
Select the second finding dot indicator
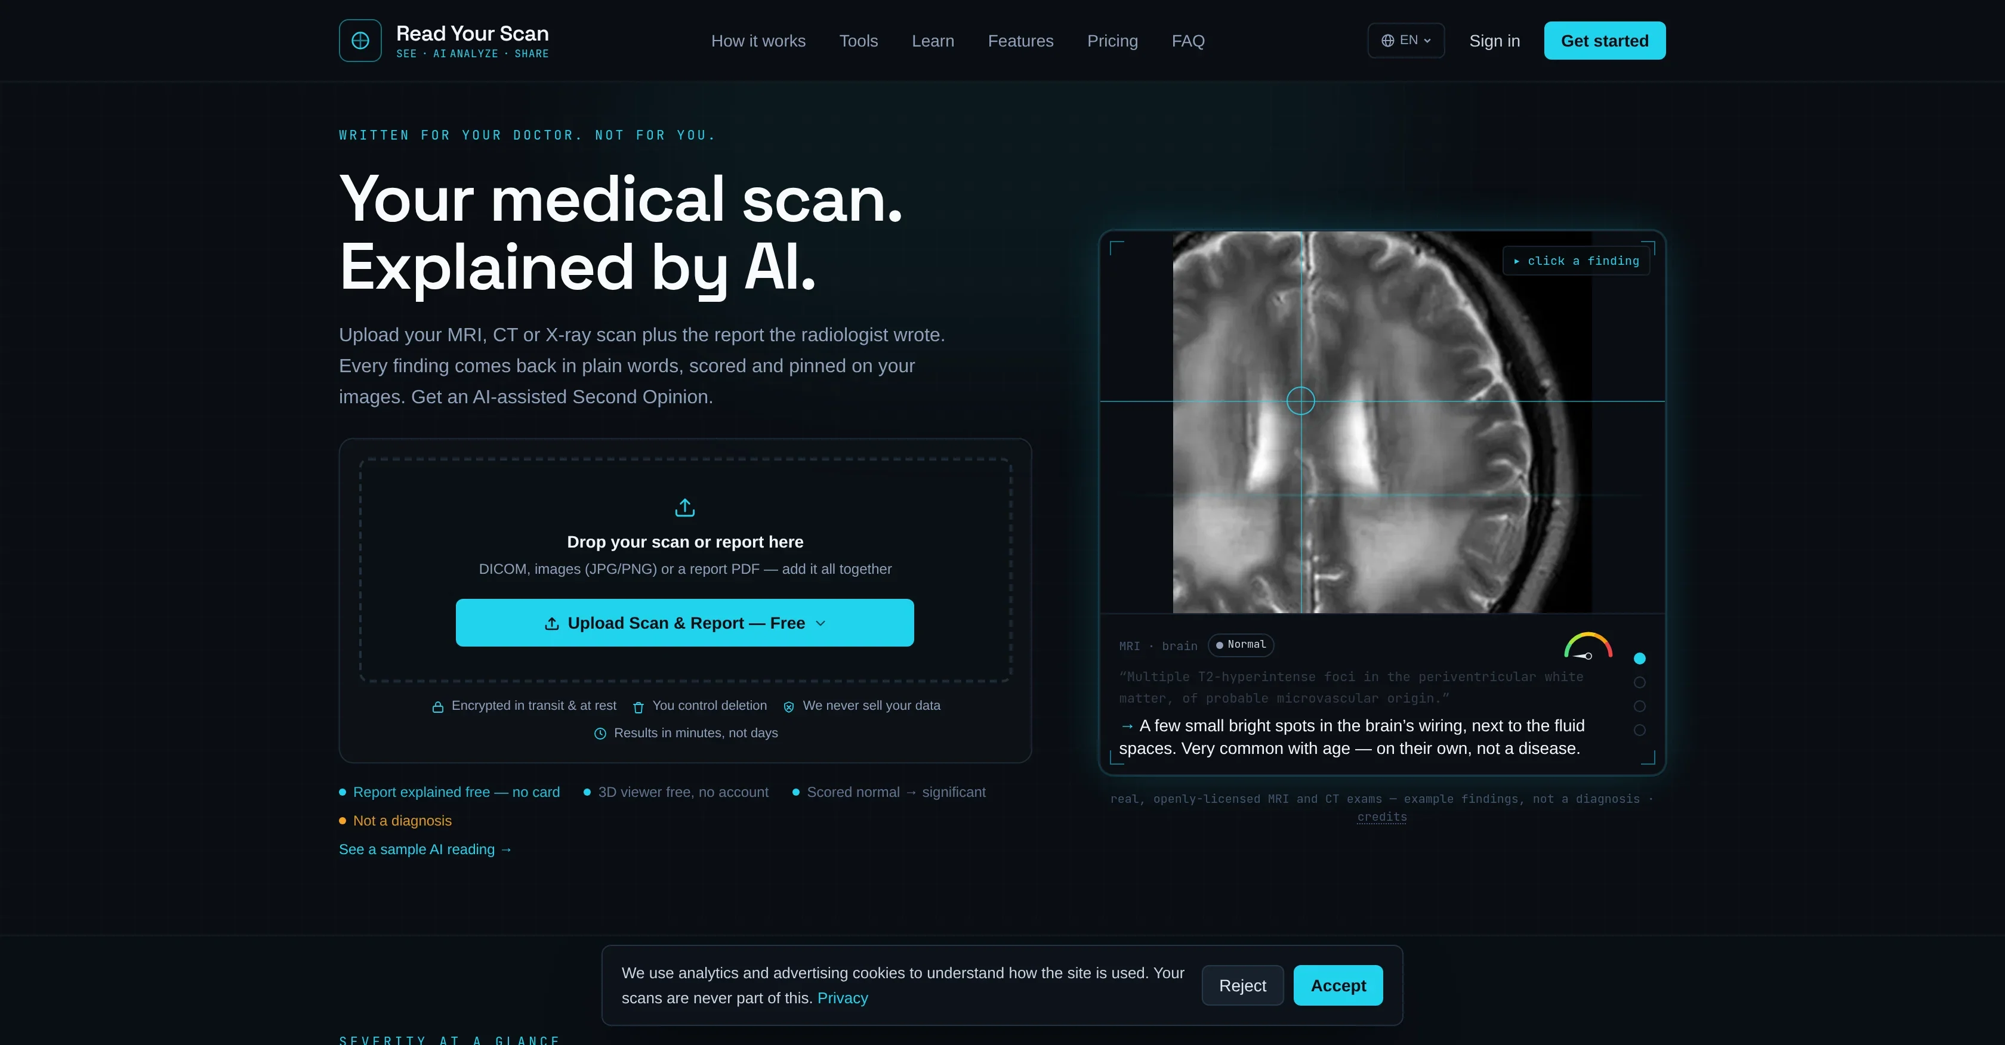pyautogui.click(x=1639, y=682)
